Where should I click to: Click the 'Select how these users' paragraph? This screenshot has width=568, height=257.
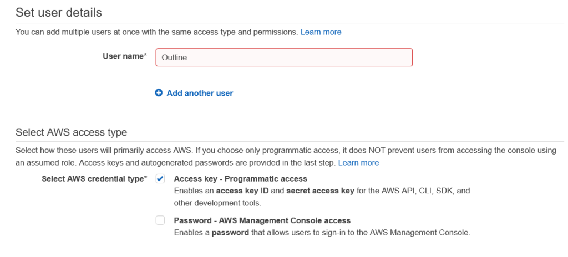pos(286,157)
